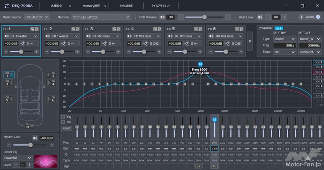The width and height of the screenshot is (324, 170).
Task: Enable the BYP checkbox
Action: [63, 122]
